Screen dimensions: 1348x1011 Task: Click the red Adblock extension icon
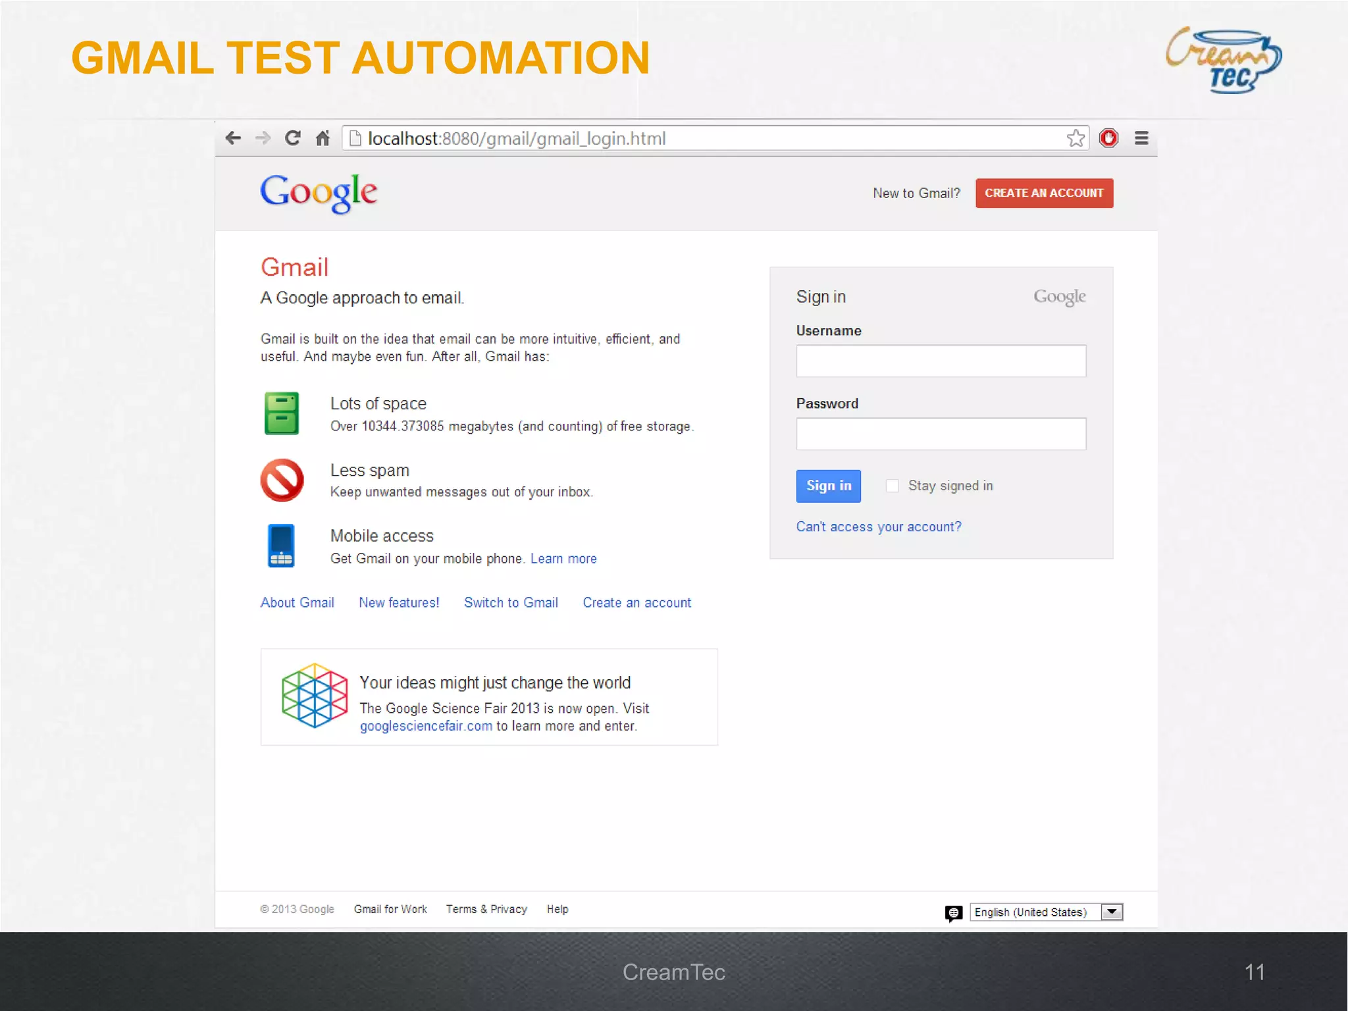click(1109, 138)
